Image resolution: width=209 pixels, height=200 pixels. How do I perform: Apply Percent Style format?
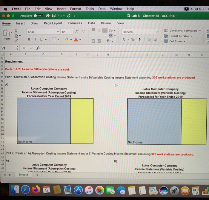click(x=133, y=40)
